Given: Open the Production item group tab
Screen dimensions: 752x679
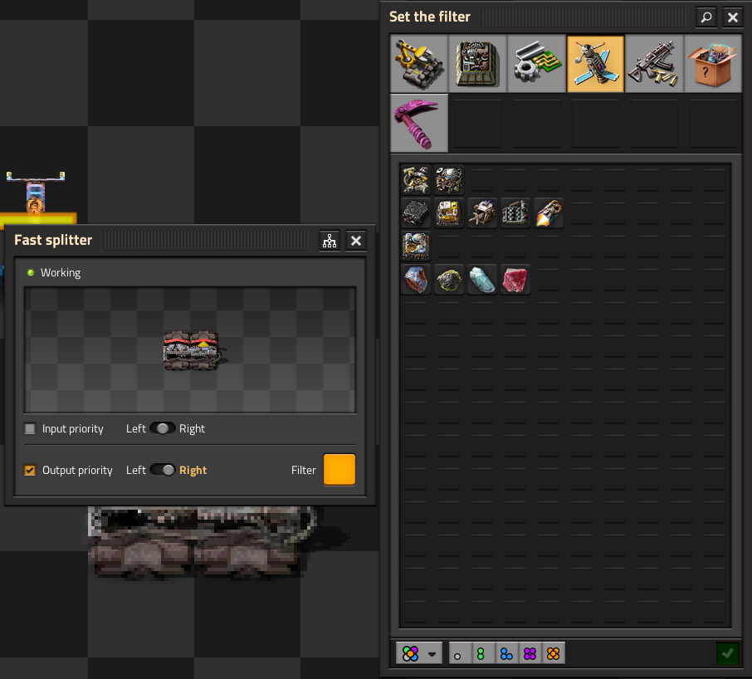Looking at the screenshot, I should (x=477, y=64).
